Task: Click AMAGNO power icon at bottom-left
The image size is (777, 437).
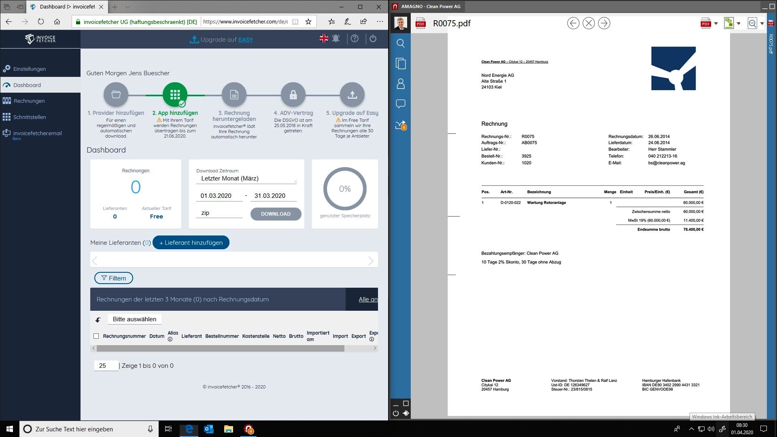Action: point(396,413)
